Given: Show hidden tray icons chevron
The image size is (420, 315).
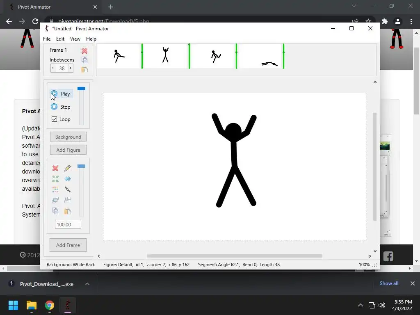Looking at the screenshot, I should click(361, 305).
